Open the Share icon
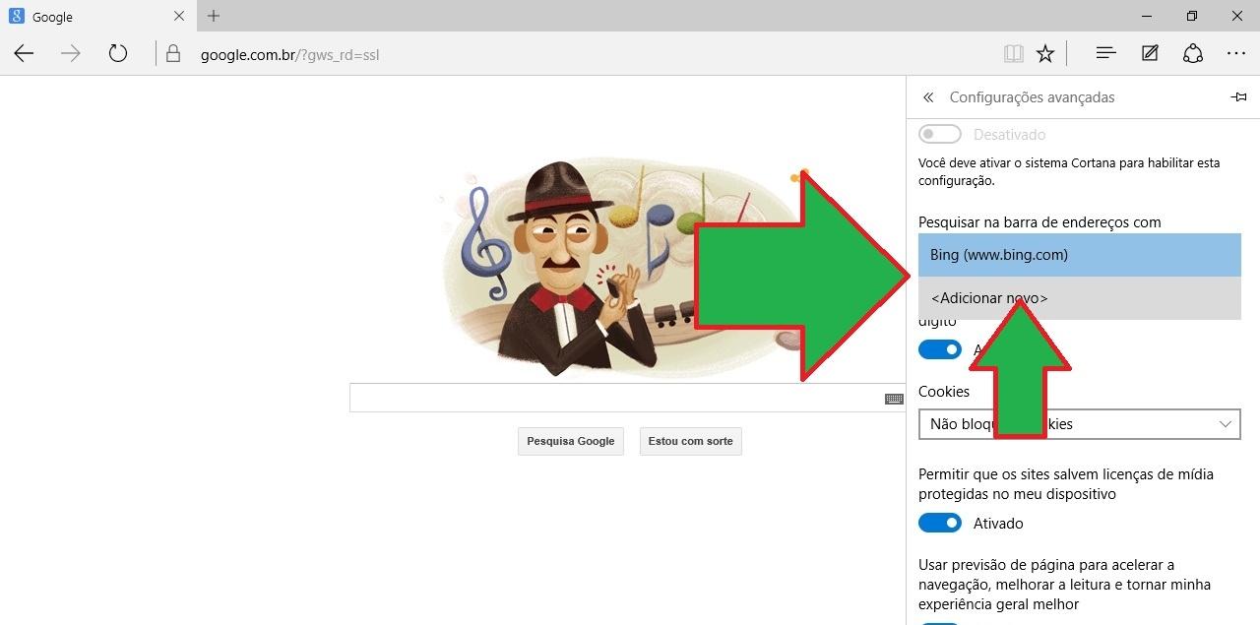 tap(1193, 54)
